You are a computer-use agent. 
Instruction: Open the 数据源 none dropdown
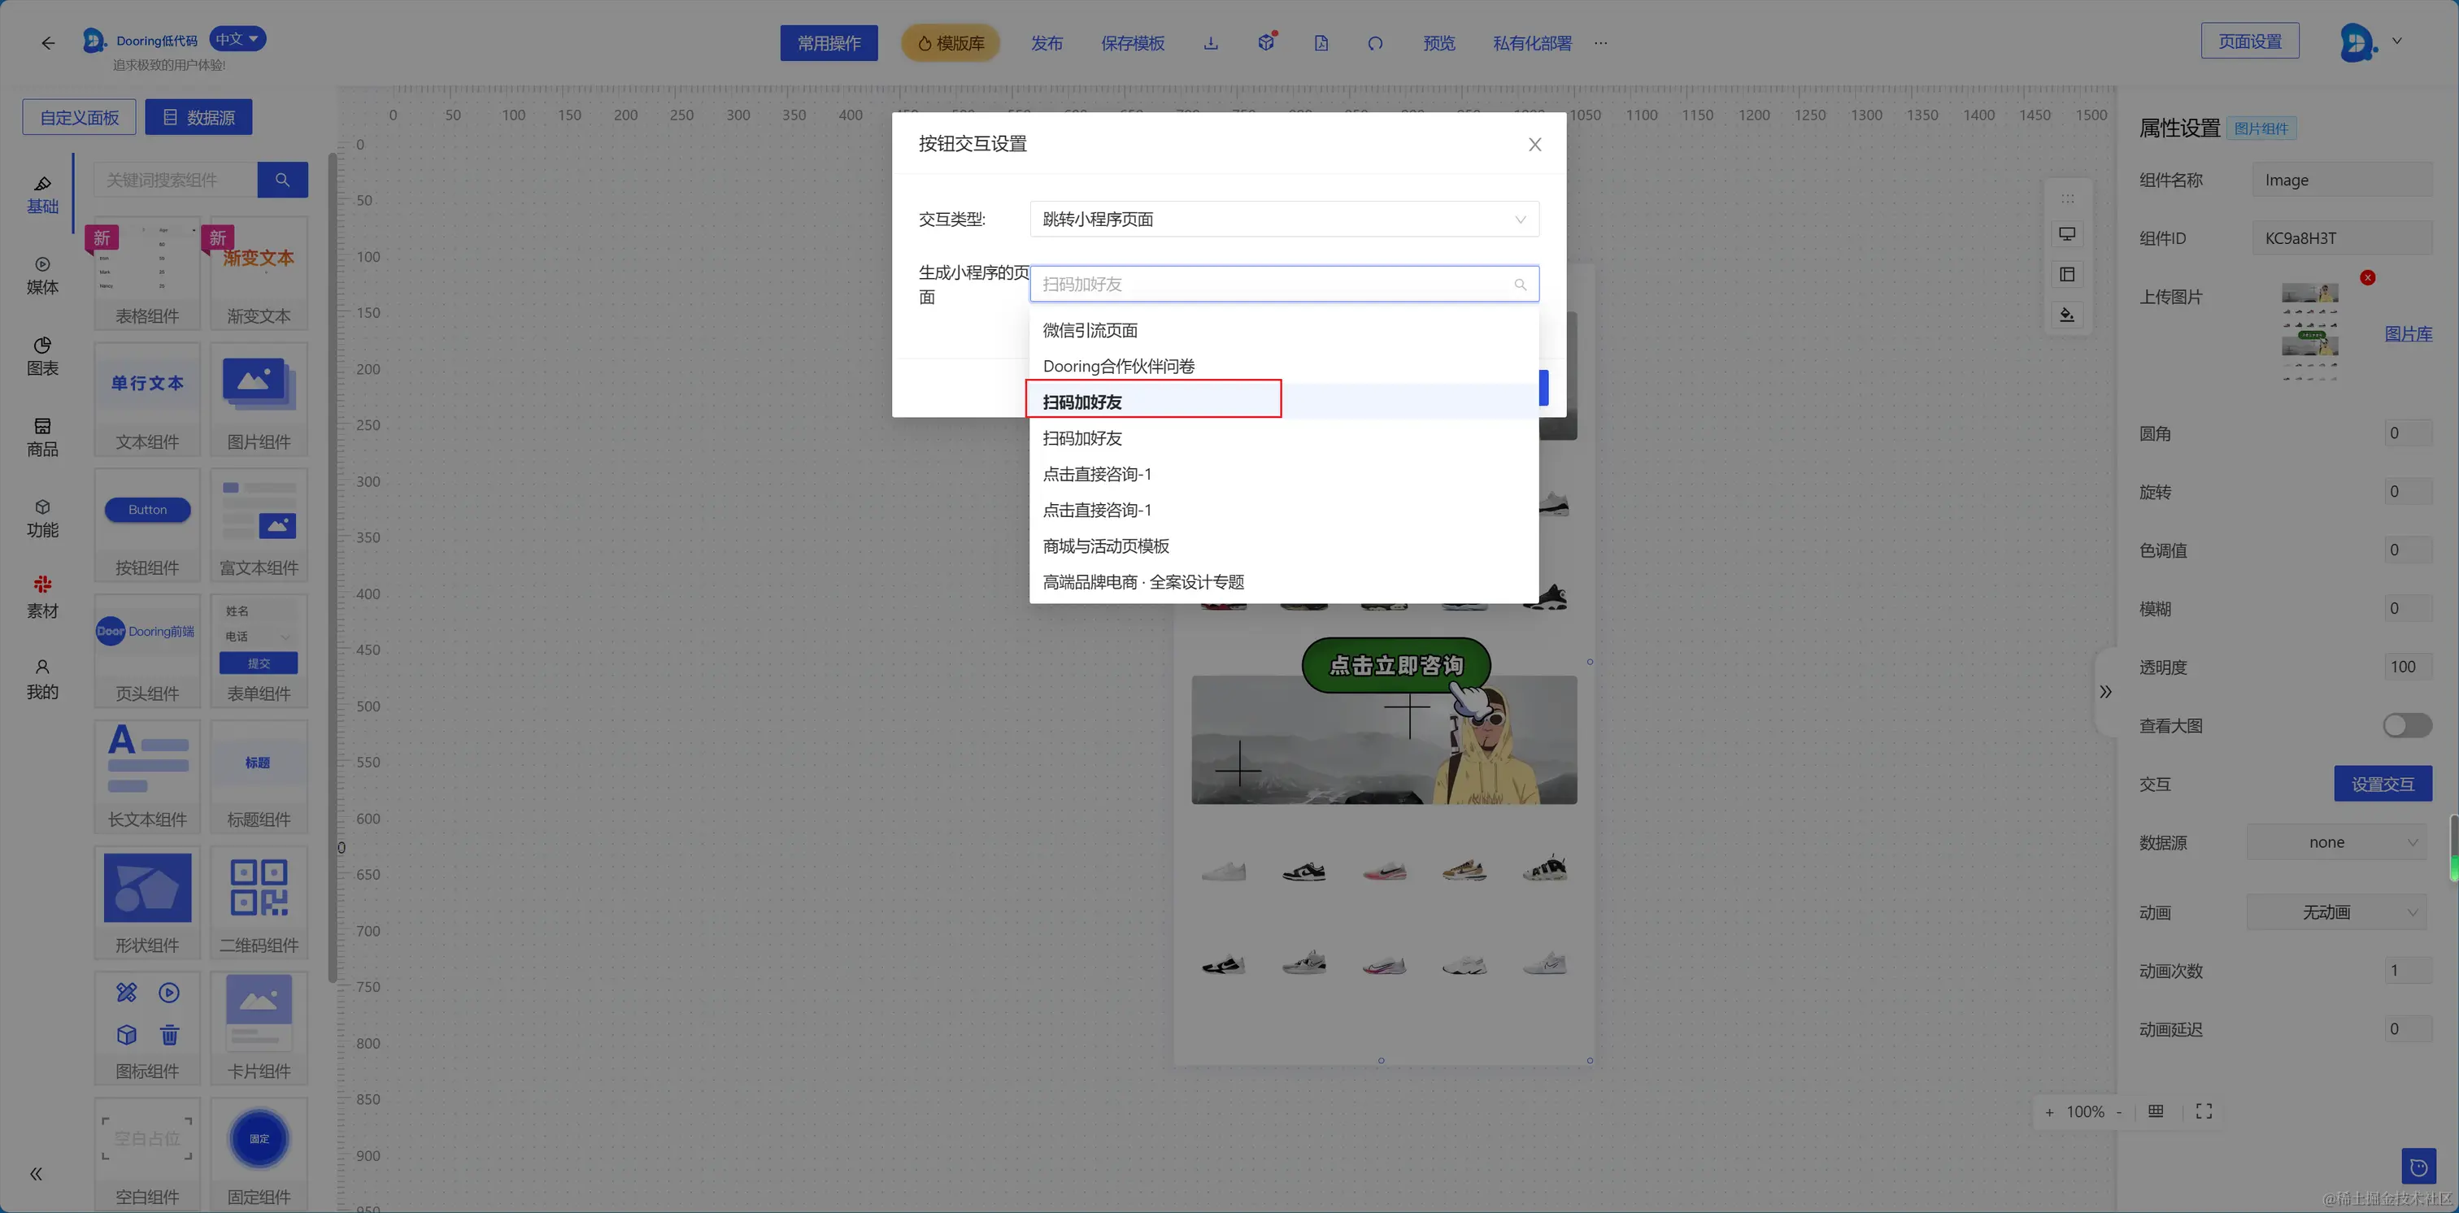pos(2337,841)
